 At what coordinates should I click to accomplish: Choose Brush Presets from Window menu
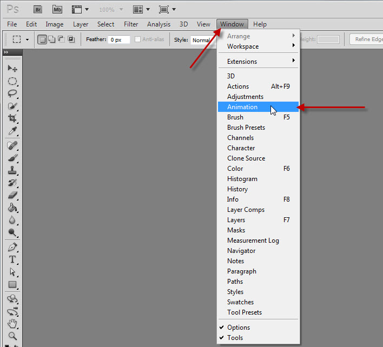pos(258,128)
